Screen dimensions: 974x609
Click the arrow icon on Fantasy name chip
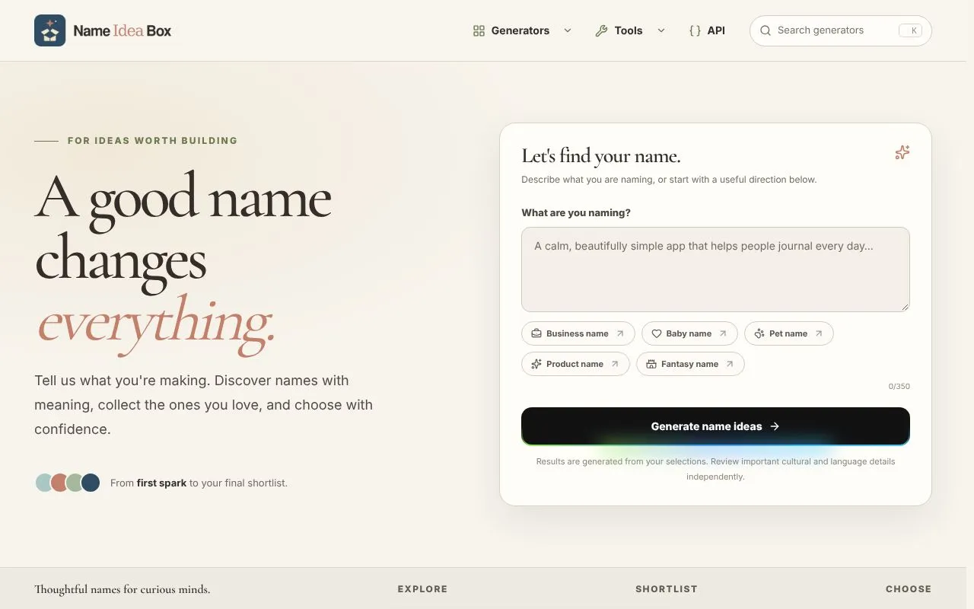730,364
